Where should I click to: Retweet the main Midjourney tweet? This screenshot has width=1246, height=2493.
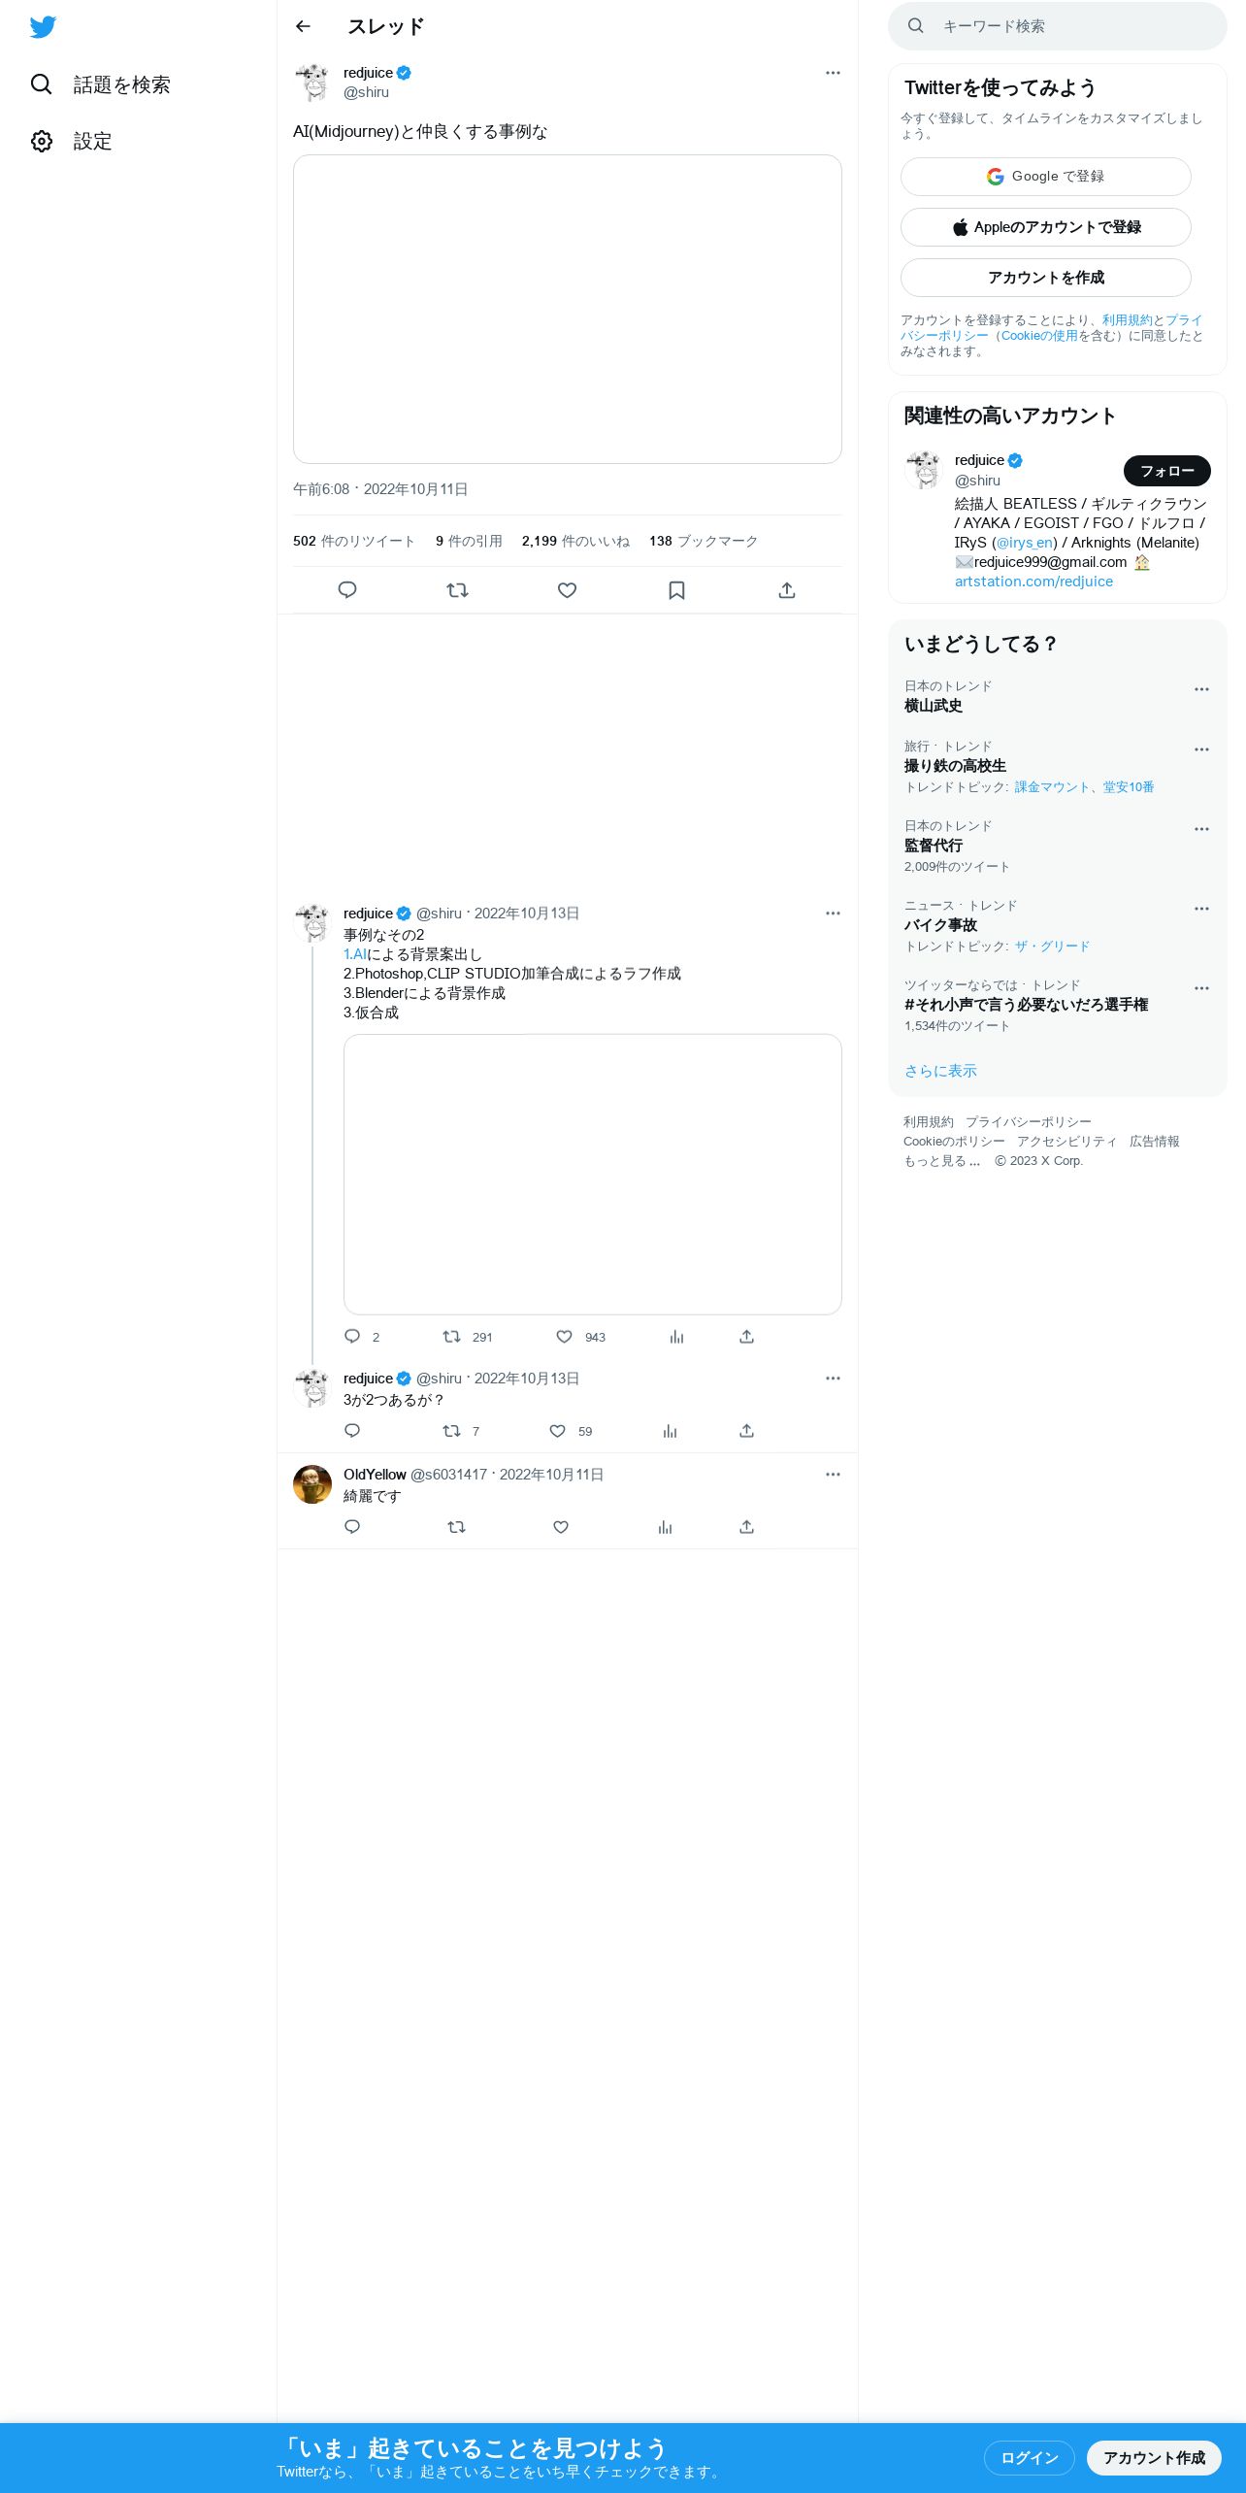457,590
